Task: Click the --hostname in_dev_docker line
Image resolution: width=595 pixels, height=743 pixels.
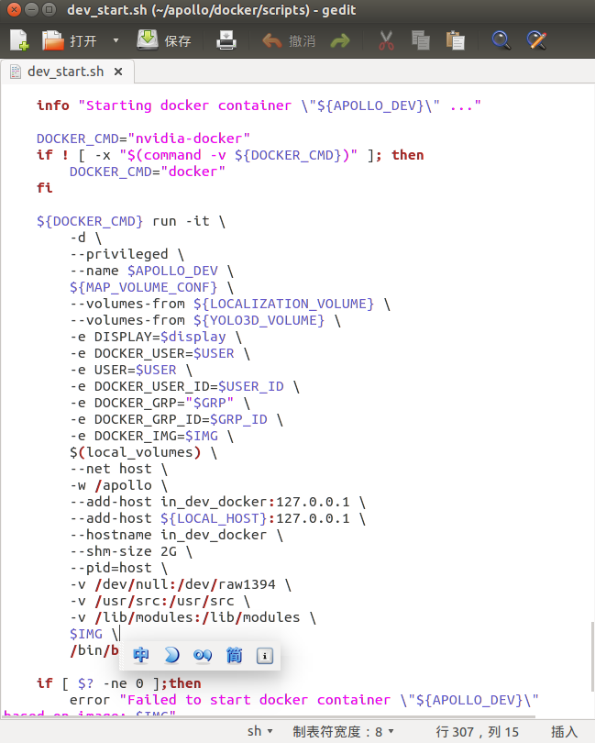Action: click(176, 535)
